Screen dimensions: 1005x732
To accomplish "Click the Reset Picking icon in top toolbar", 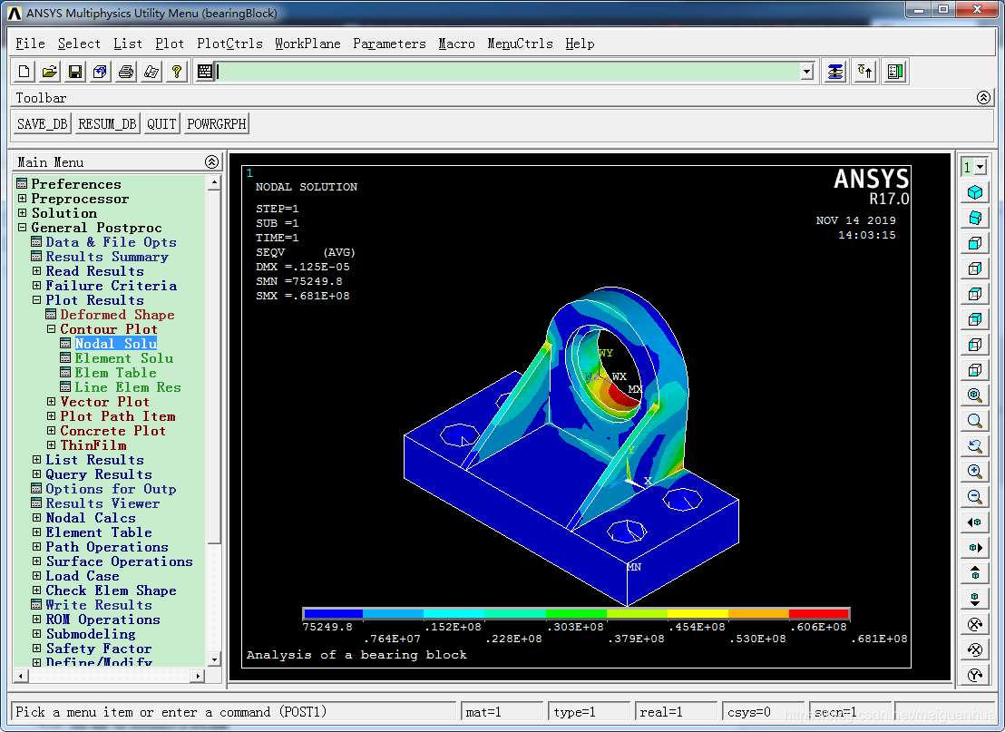I will click(865, 72).
